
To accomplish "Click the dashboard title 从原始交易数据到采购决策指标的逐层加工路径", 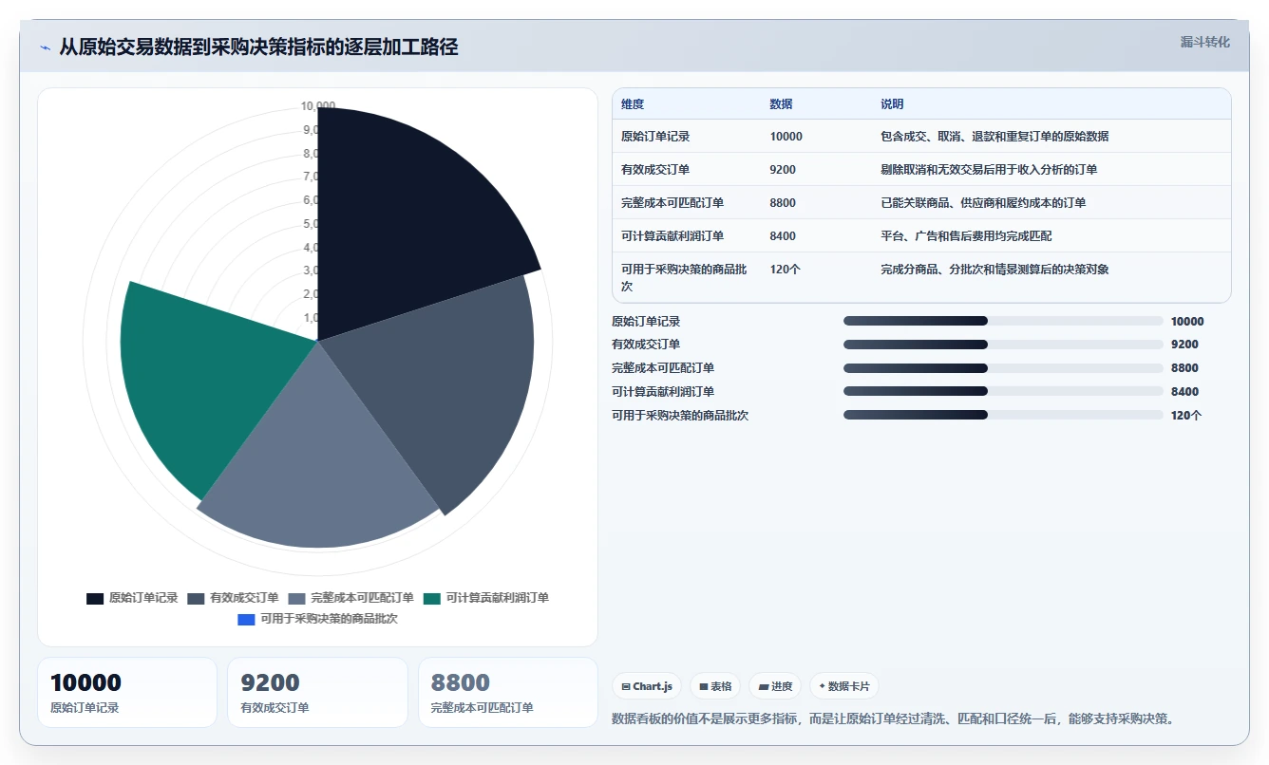I will 258,47.
